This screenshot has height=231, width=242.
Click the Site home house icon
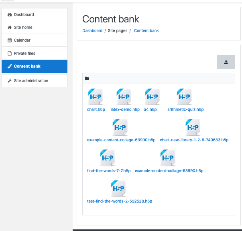tap(10, 27)
